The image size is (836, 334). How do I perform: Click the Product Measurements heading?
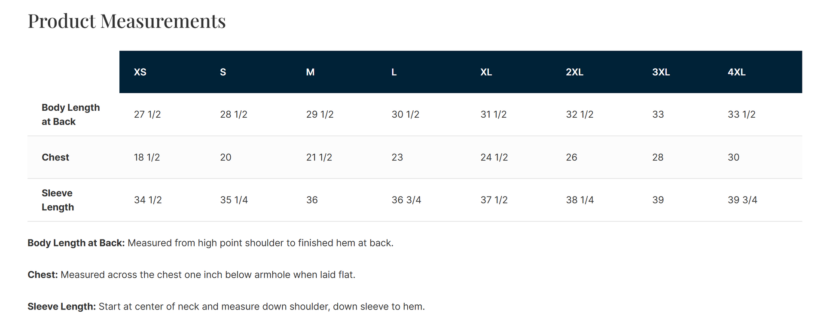point(127,21)
